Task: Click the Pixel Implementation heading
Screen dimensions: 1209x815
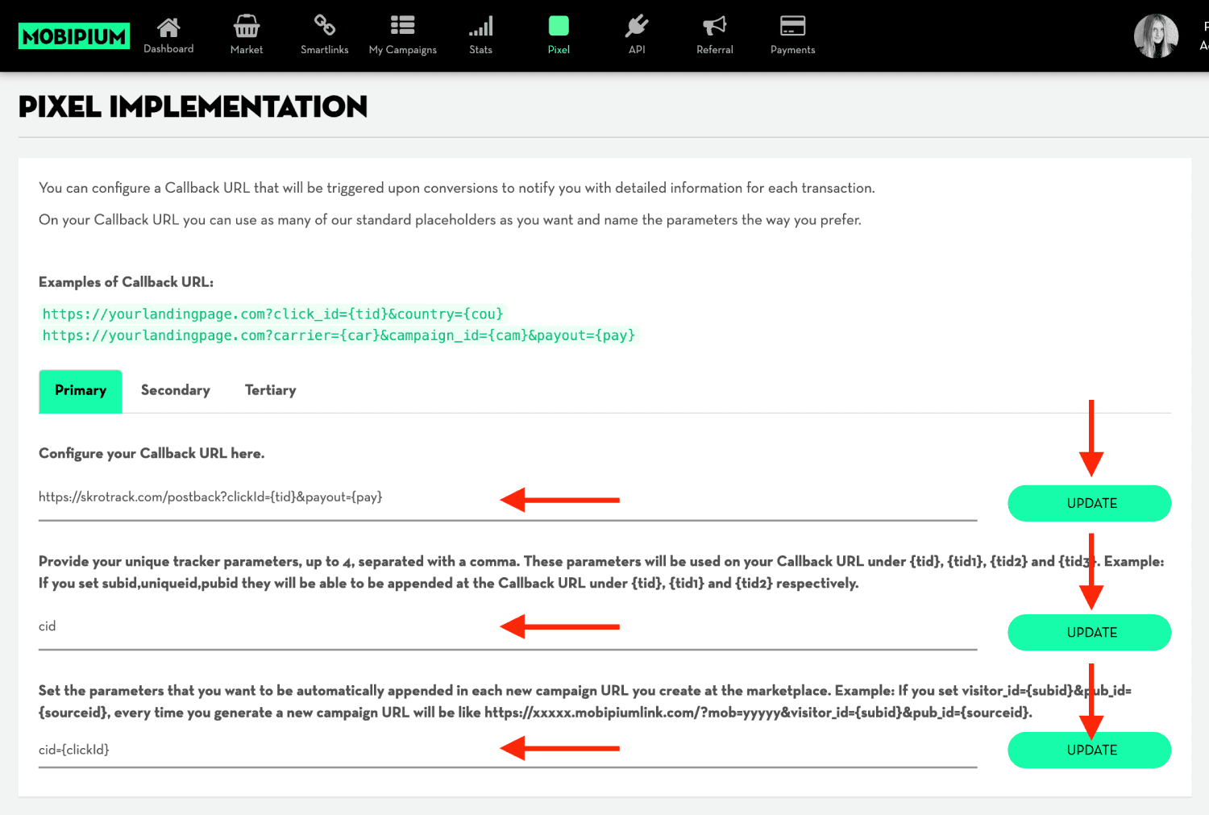Action: [x=193, y=106]
